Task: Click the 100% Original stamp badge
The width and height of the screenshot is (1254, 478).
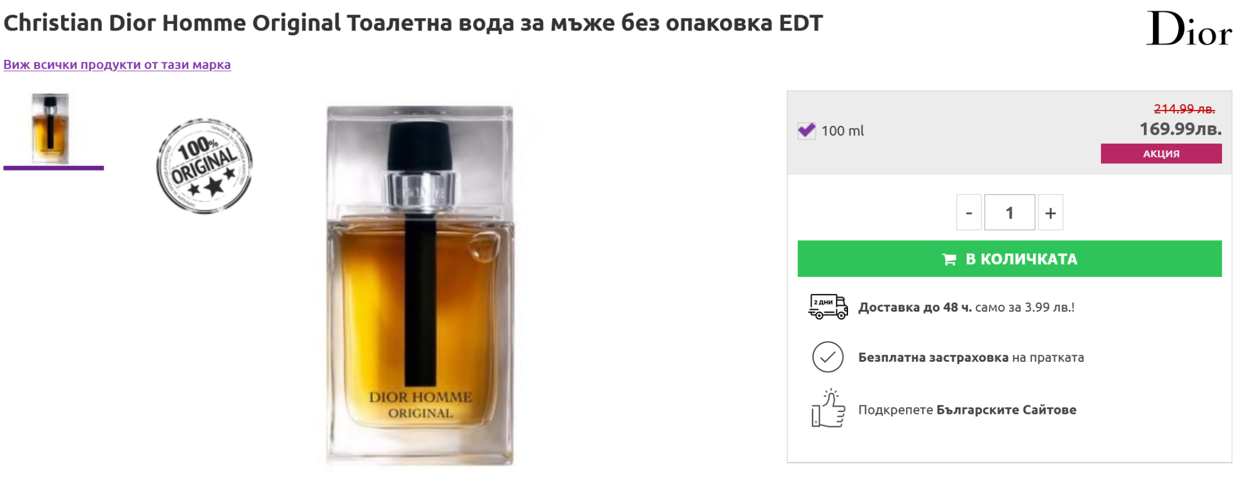Action: [205, 166]
